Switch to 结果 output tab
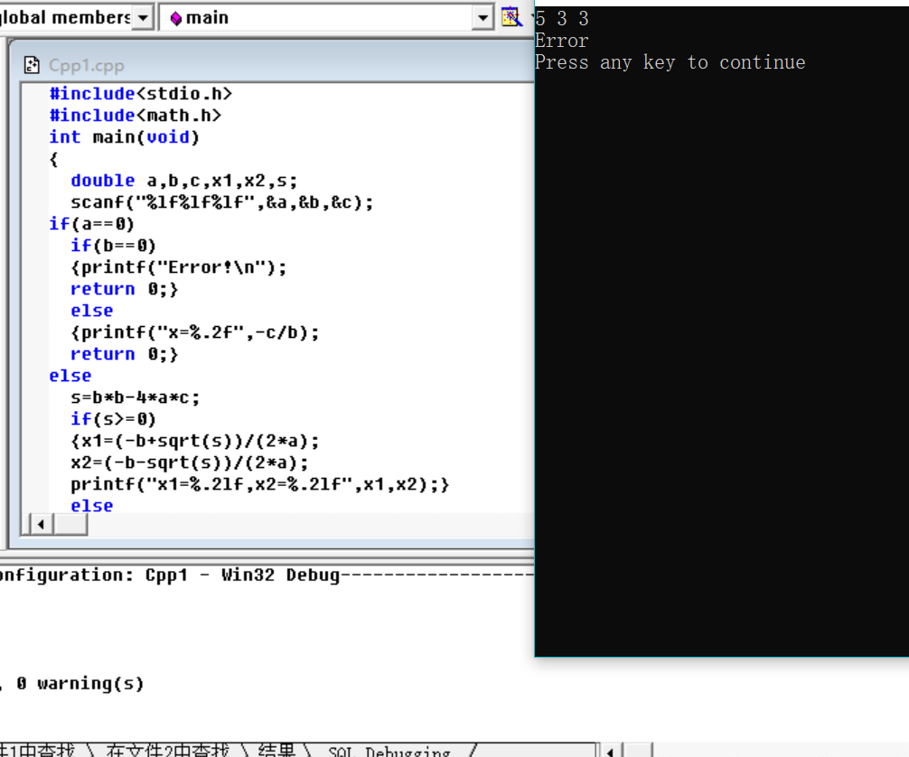The width and height of the screenshot is (909, 757). (277, 750)
